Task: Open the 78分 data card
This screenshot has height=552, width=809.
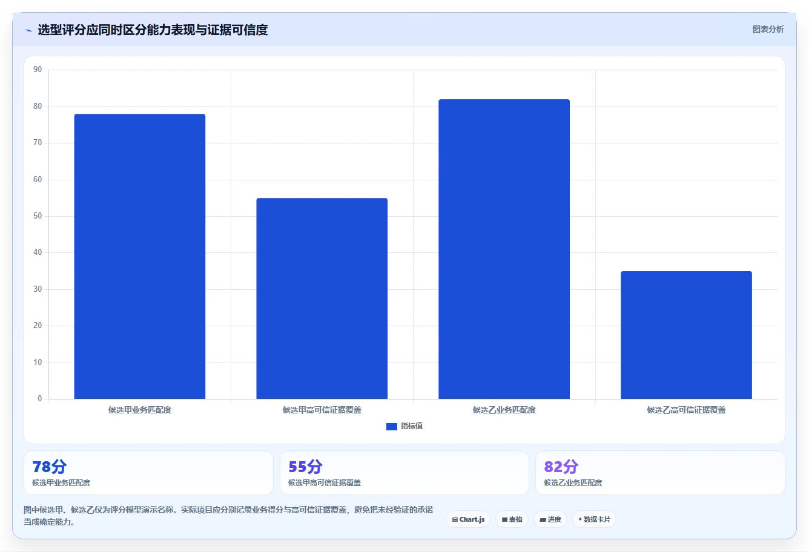Action: [x=148, y=473]
